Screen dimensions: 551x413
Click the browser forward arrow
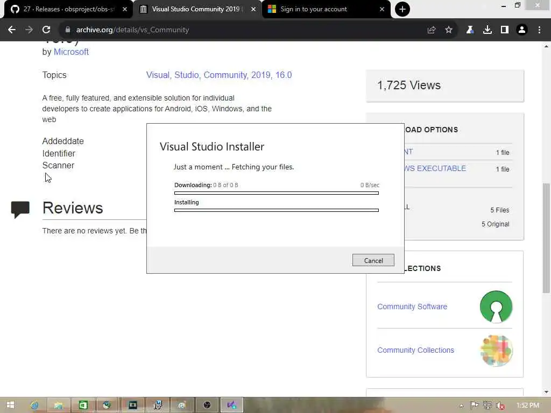pyautogui.click(x=29, y=30)
